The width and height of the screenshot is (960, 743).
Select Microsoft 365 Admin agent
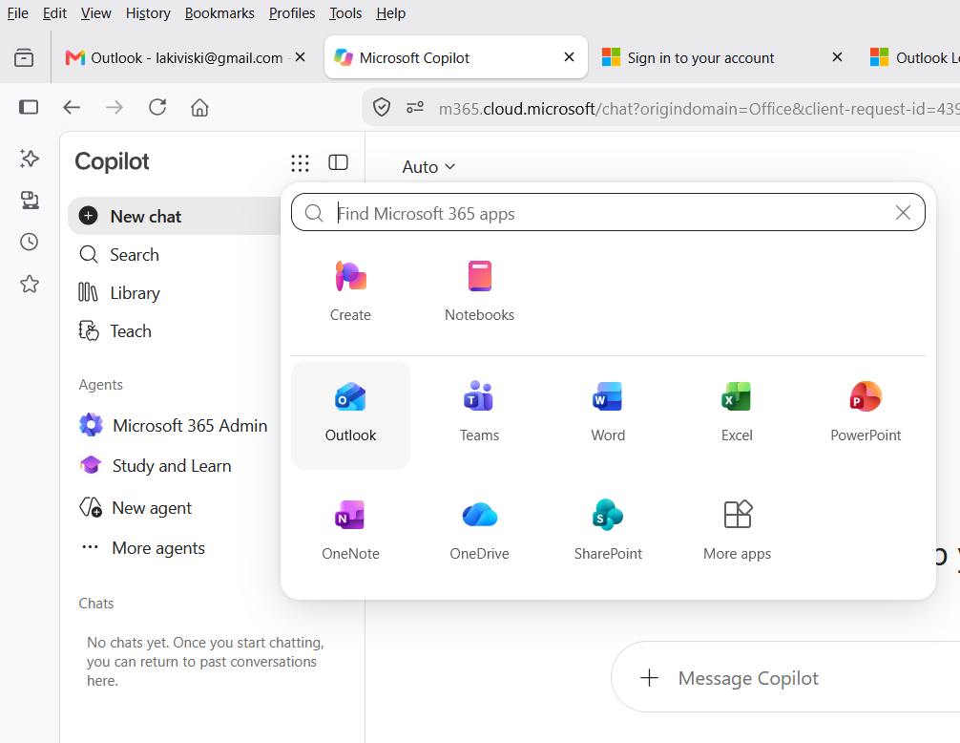click(174, 425)
